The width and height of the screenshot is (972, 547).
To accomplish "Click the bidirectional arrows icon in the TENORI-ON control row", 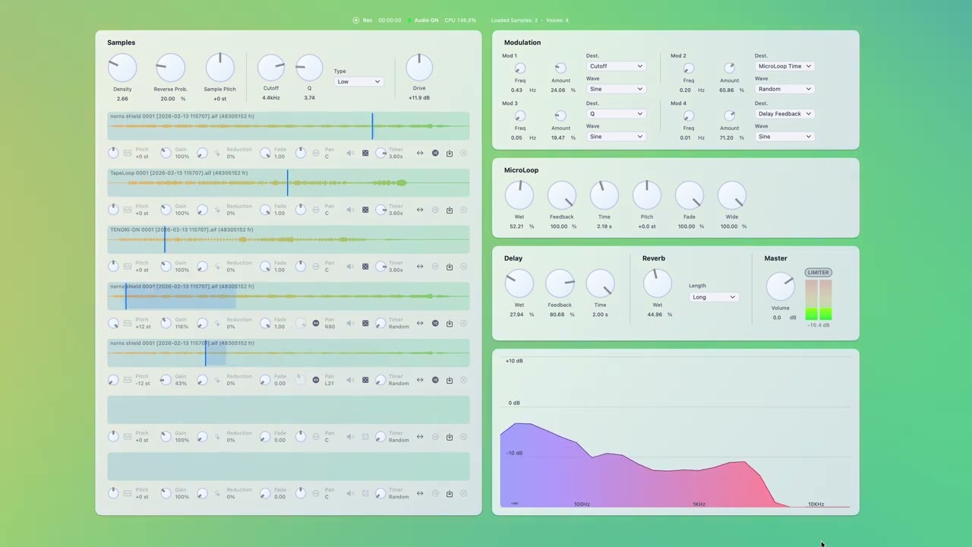I will (420, 267).
